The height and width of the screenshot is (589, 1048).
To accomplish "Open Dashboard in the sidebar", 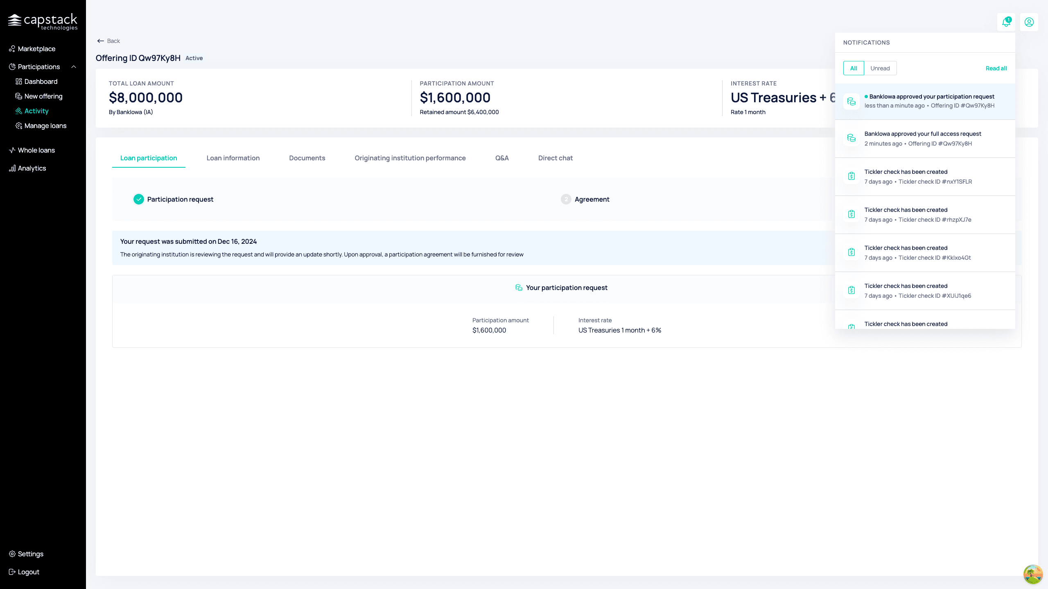I will [41, 81].
